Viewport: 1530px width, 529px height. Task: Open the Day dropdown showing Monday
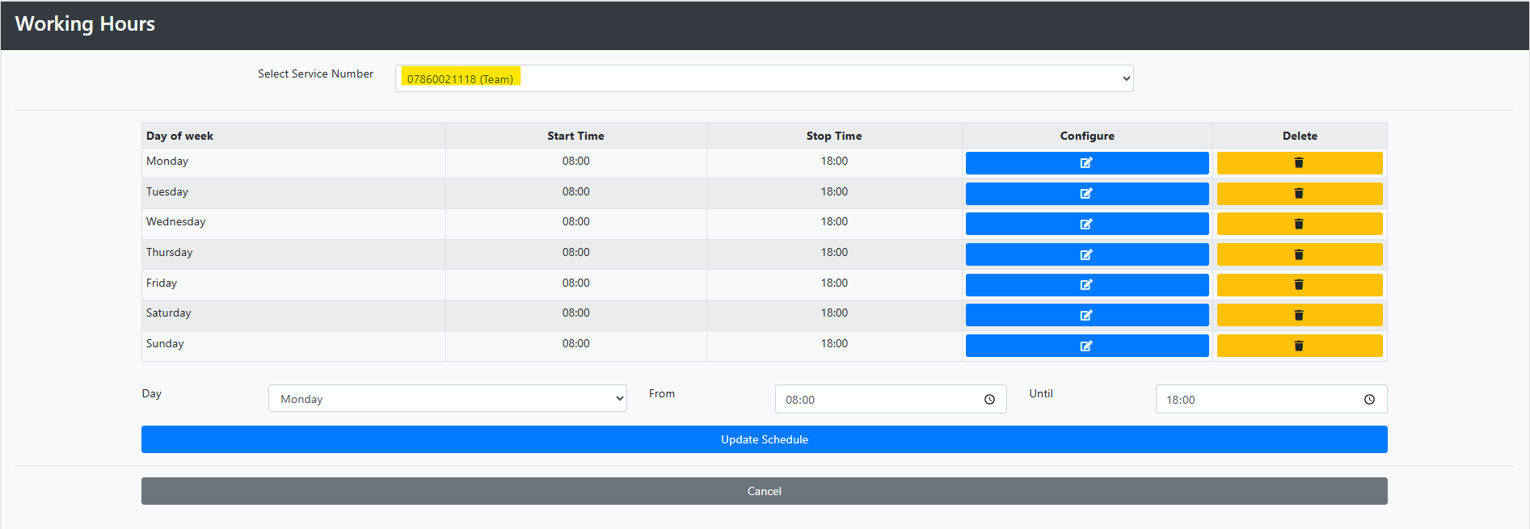[448, 399]
